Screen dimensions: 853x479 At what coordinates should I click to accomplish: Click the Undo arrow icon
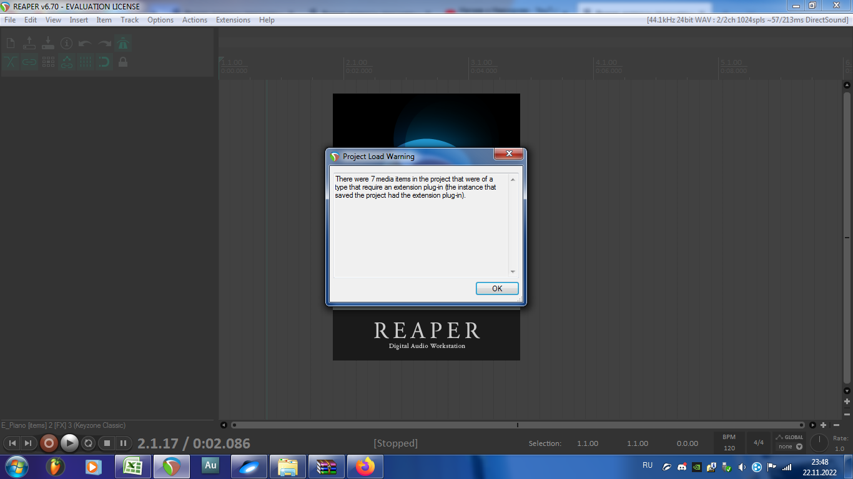(x=86, y=43)
